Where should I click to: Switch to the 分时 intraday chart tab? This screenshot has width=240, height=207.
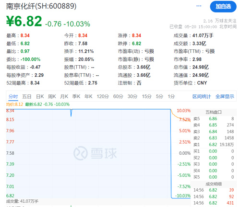point(13,96)
